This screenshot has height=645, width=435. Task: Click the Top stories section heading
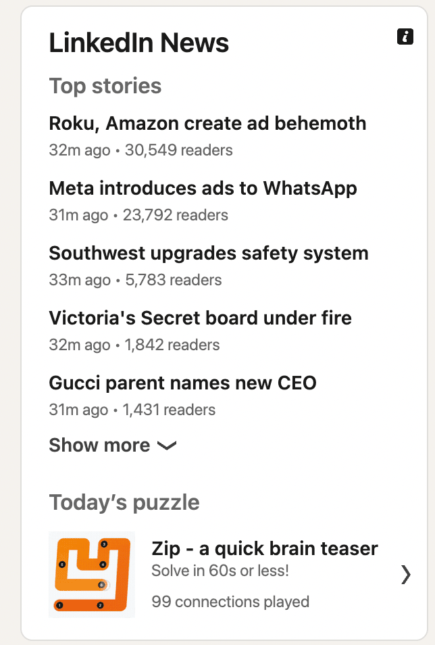click(105, 86)
